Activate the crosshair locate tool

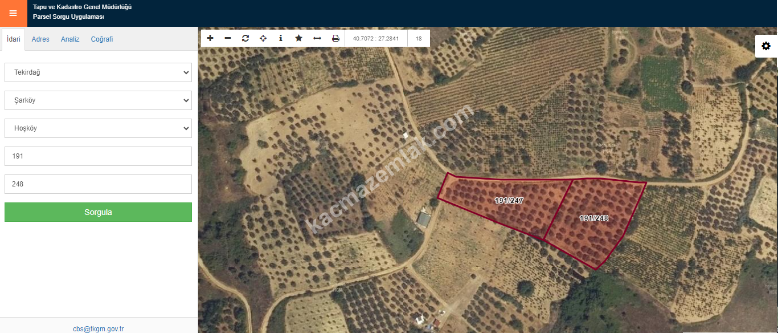[x=263, y=38]
